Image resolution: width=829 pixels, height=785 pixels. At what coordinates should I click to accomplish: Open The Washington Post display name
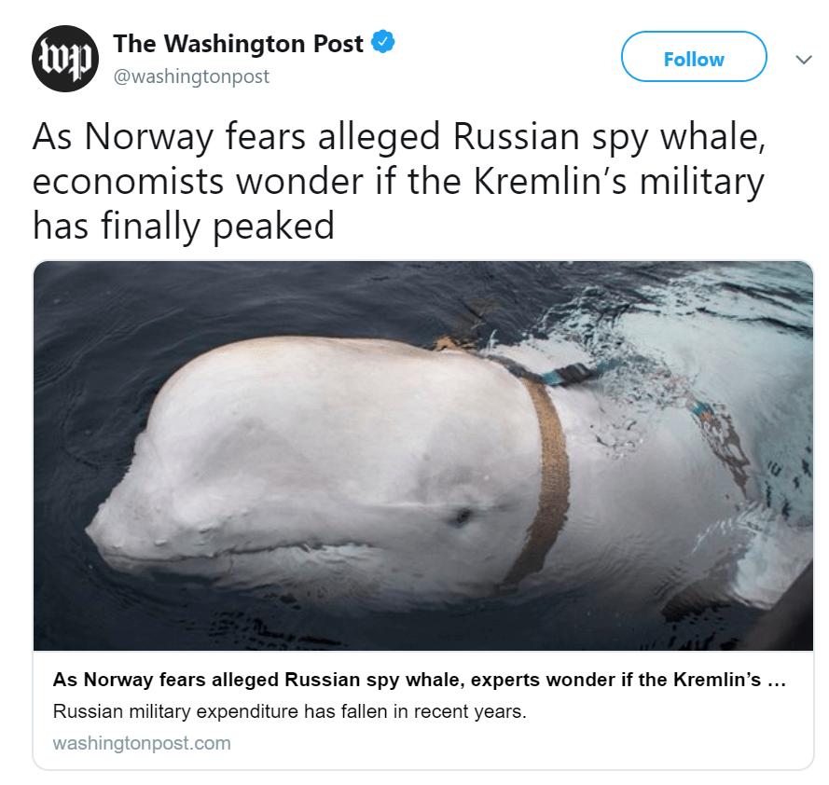pos(239,43)
